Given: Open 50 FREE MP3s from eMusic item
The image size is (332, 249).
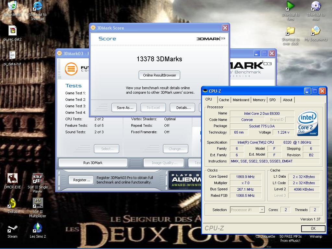Looking at the screenshot, I should coord(290,238).
